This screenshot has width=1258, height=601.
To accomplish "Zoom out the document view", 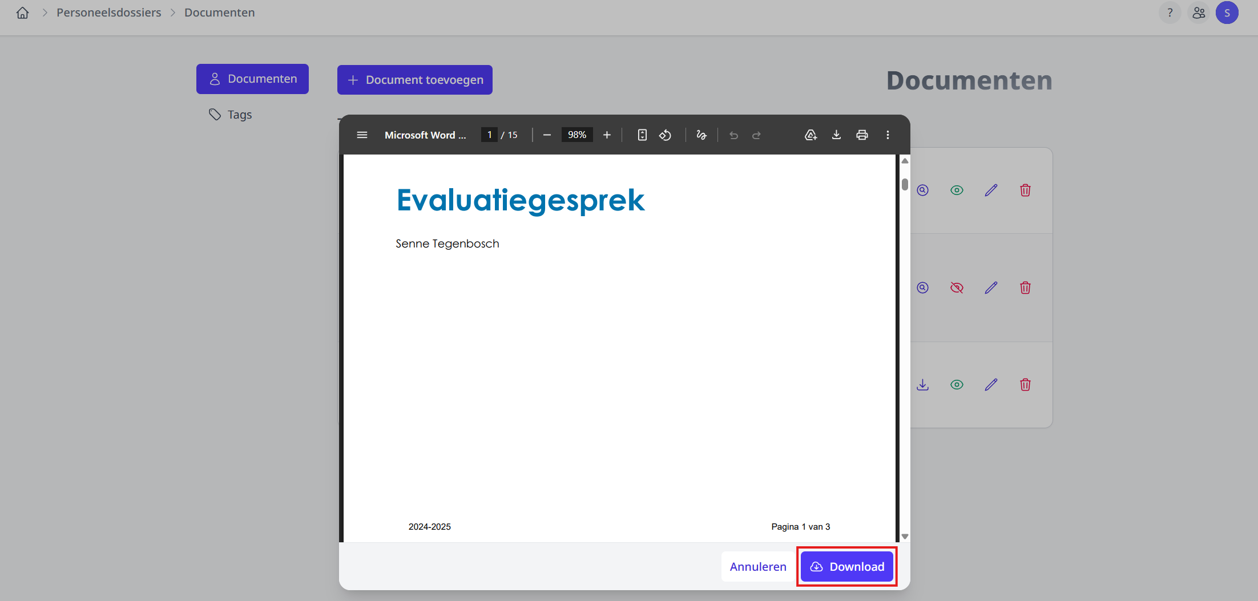I will [546, 135].
